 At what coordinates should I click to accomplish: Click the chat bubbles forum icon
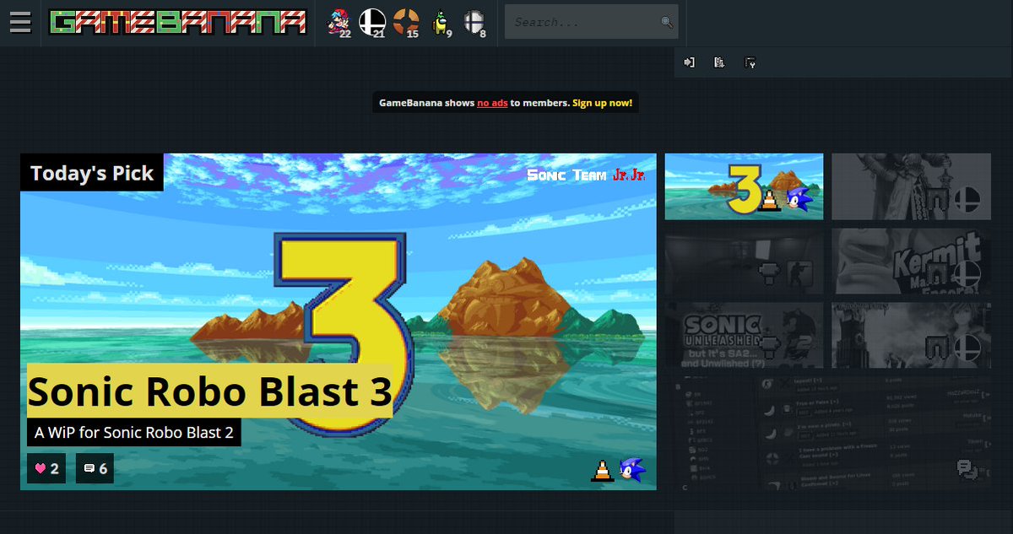(967, 469)
